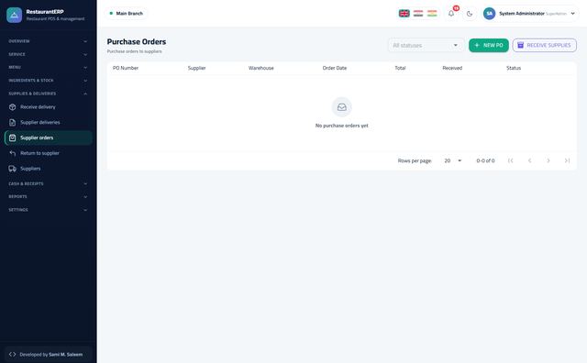
Task: Expand the Service sidebar section
Action: (x=48, y=54)
